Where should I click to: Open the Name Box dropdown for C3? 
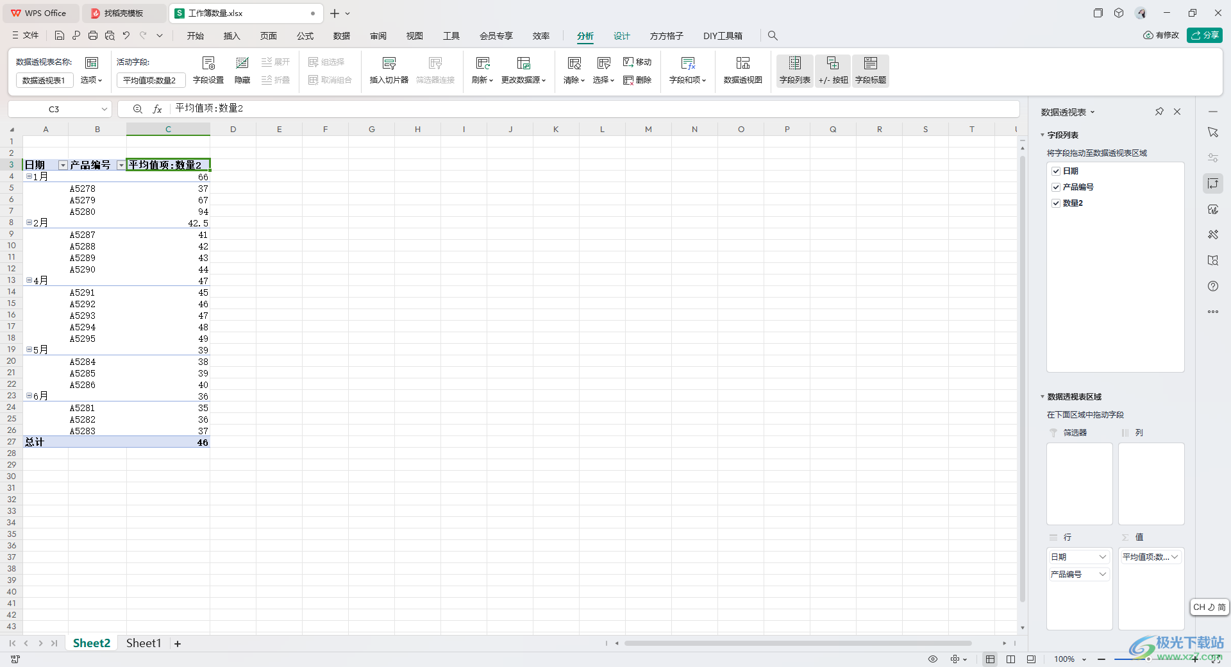(x=104, y=109)
